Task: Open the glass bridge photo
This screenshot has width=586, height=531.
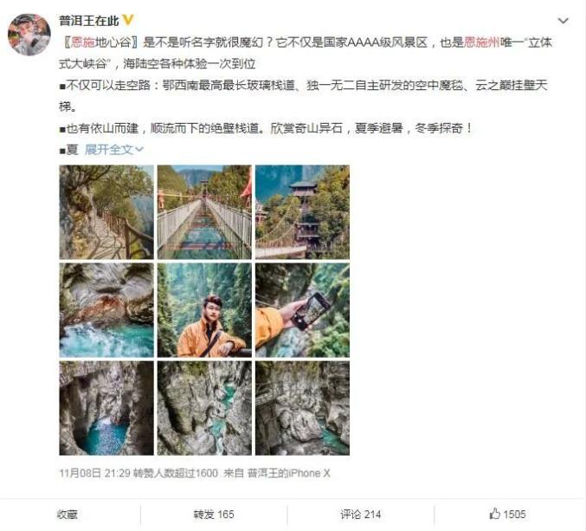Action: coord(204,212)
